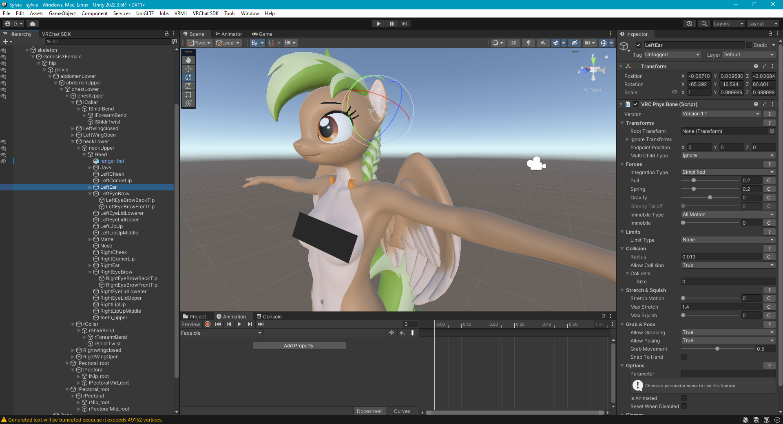Open the Pivot mode dropdown
Viewport: 783px width, 424px height.
pos(199,43)
